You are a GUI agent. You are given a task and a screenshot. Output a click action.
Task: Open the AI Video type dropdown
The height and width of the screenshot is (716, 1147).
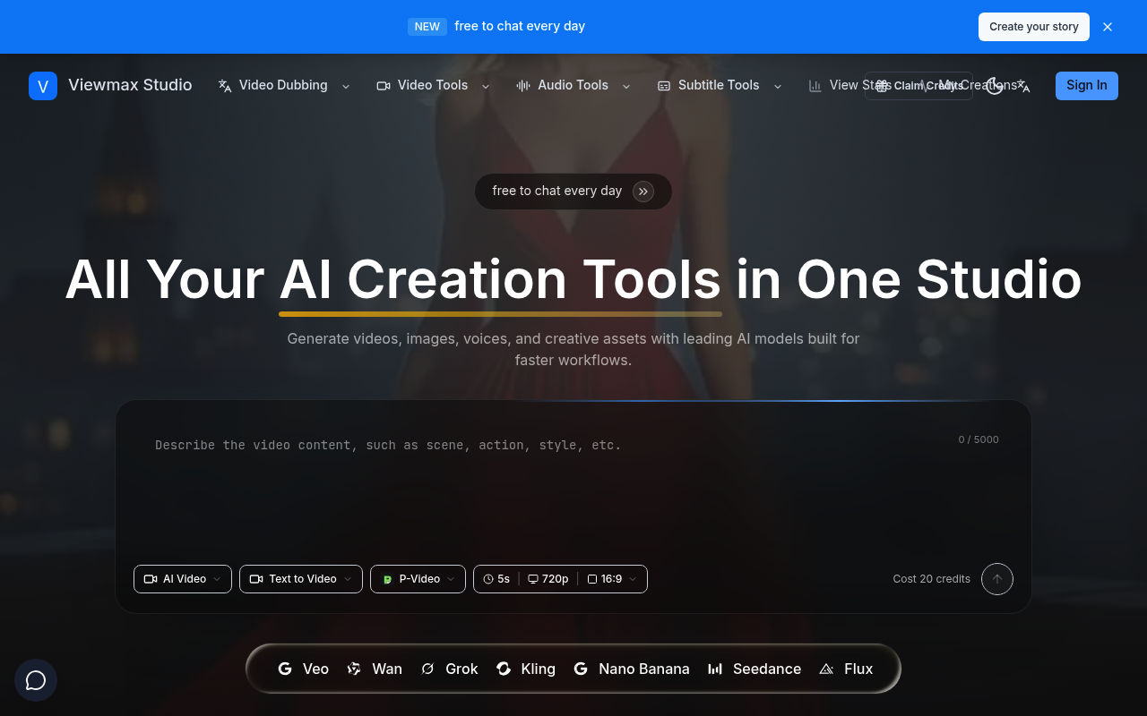[x=183, y=579]
